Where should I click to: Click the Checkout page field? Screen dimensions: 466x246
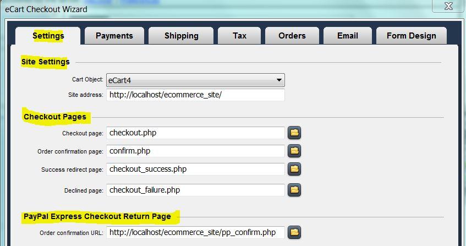195,133
